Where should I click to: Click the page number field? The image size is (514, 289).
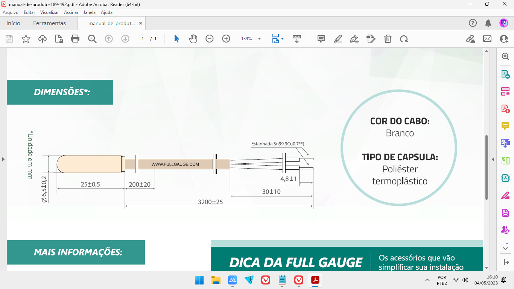(143, 39)
